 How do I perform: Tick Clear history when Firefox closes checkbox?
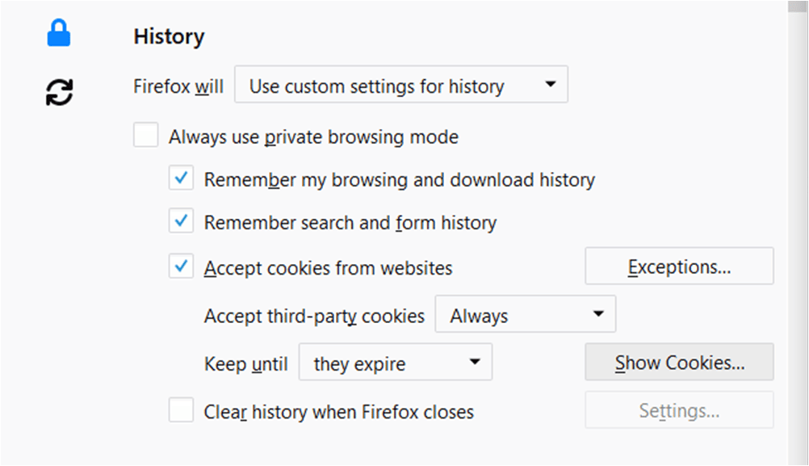181,409
